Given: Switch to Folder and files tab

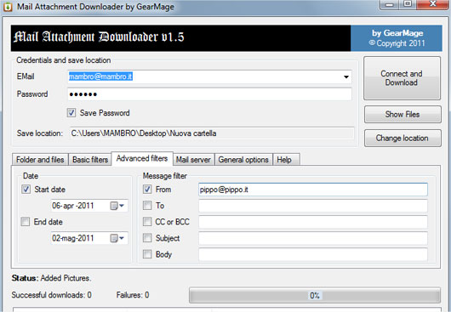Looking at the screenshot, I should pos(40,160).
